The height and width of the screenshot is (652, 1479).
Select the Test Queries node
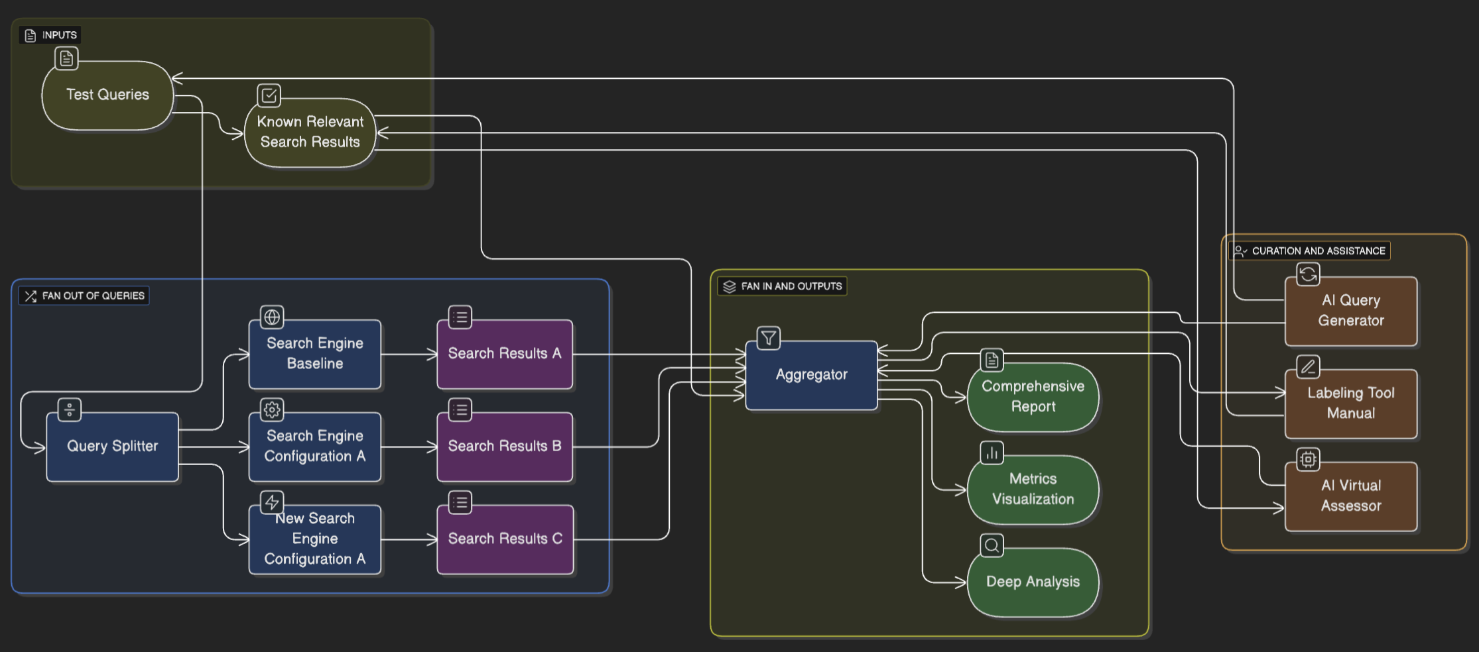(107, 95)
